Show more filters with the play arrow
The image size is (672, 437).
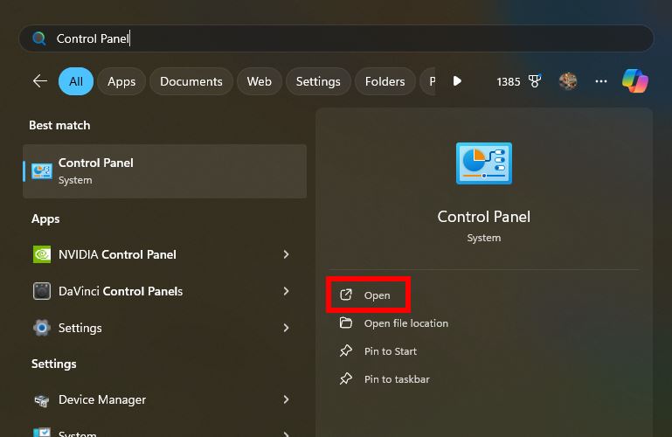coord(457,81)
